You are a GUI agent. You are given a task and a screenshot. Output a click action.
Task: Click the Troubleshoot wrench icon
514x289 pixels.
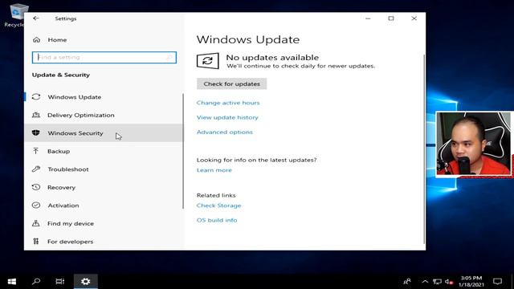click(36, 169)
